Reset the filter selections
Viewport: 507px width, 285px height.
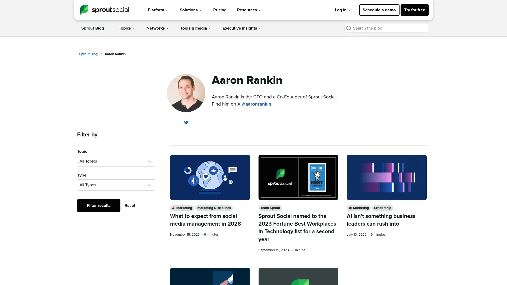[130, 206]
